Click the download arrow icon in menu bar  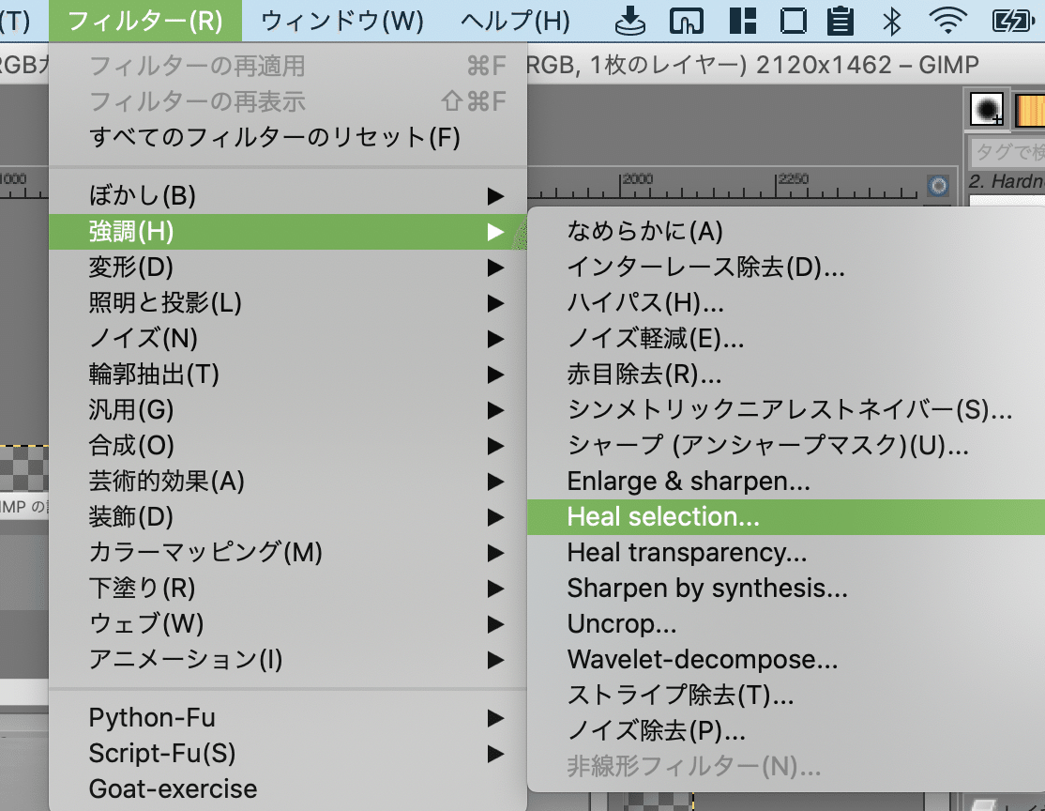click(629, 19)
